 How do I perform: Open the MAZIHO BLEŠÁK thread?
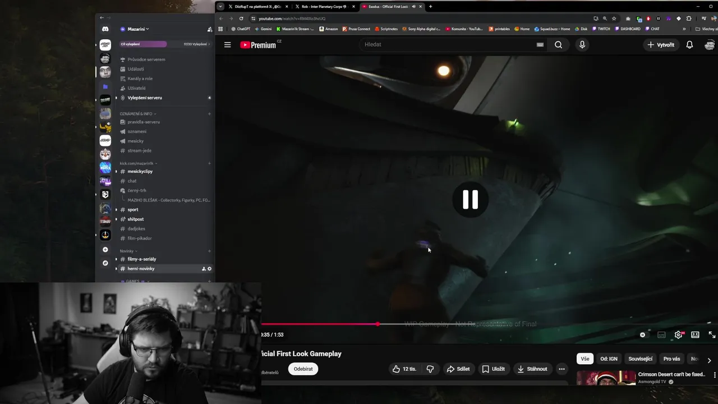tap(168, 200)
